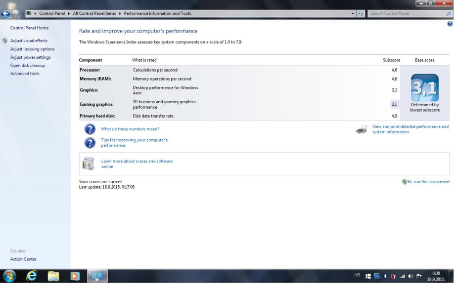The image size is (455, 285).
Task: Open disk cleanup link
Action: [28, 65]
